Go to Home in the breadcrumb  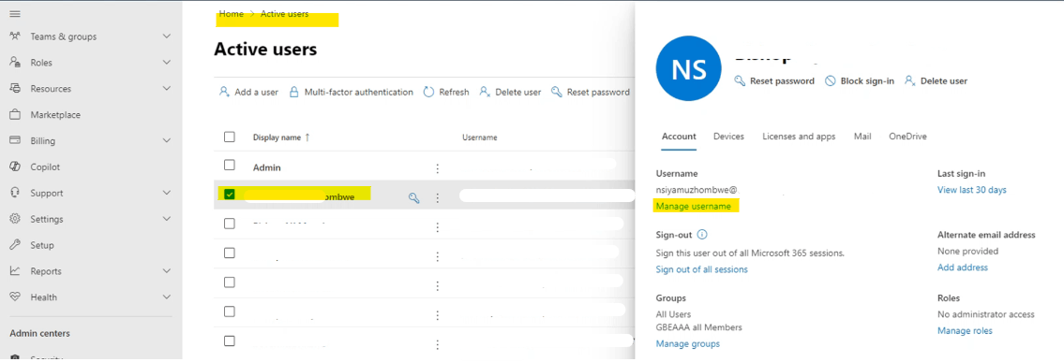pos(232,13)
